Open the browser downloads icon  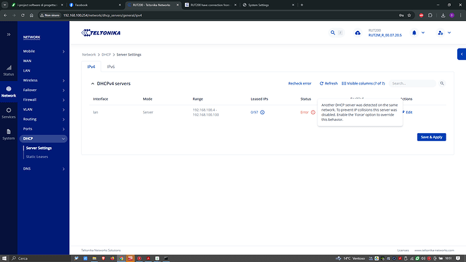point(443,15)
